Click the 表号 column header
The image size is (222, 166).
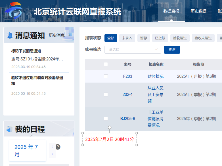point(127,64)
